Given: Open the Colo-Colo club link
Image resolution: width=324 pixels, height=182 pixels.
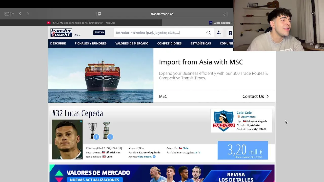Looking at the screenshot, I should 244,113.
